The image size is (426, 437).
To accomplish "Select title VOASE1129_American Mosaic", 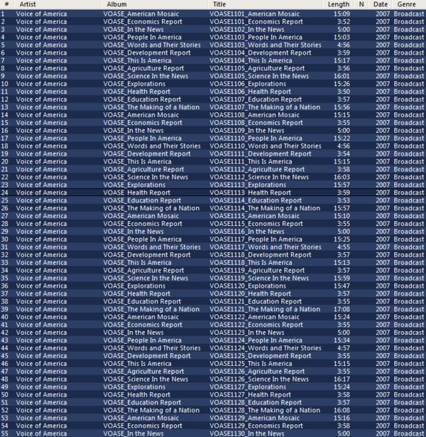I will tap(254, 418).
